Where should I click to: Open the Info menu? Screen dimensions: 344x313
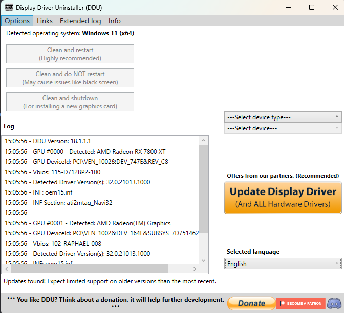pos(115,21)
